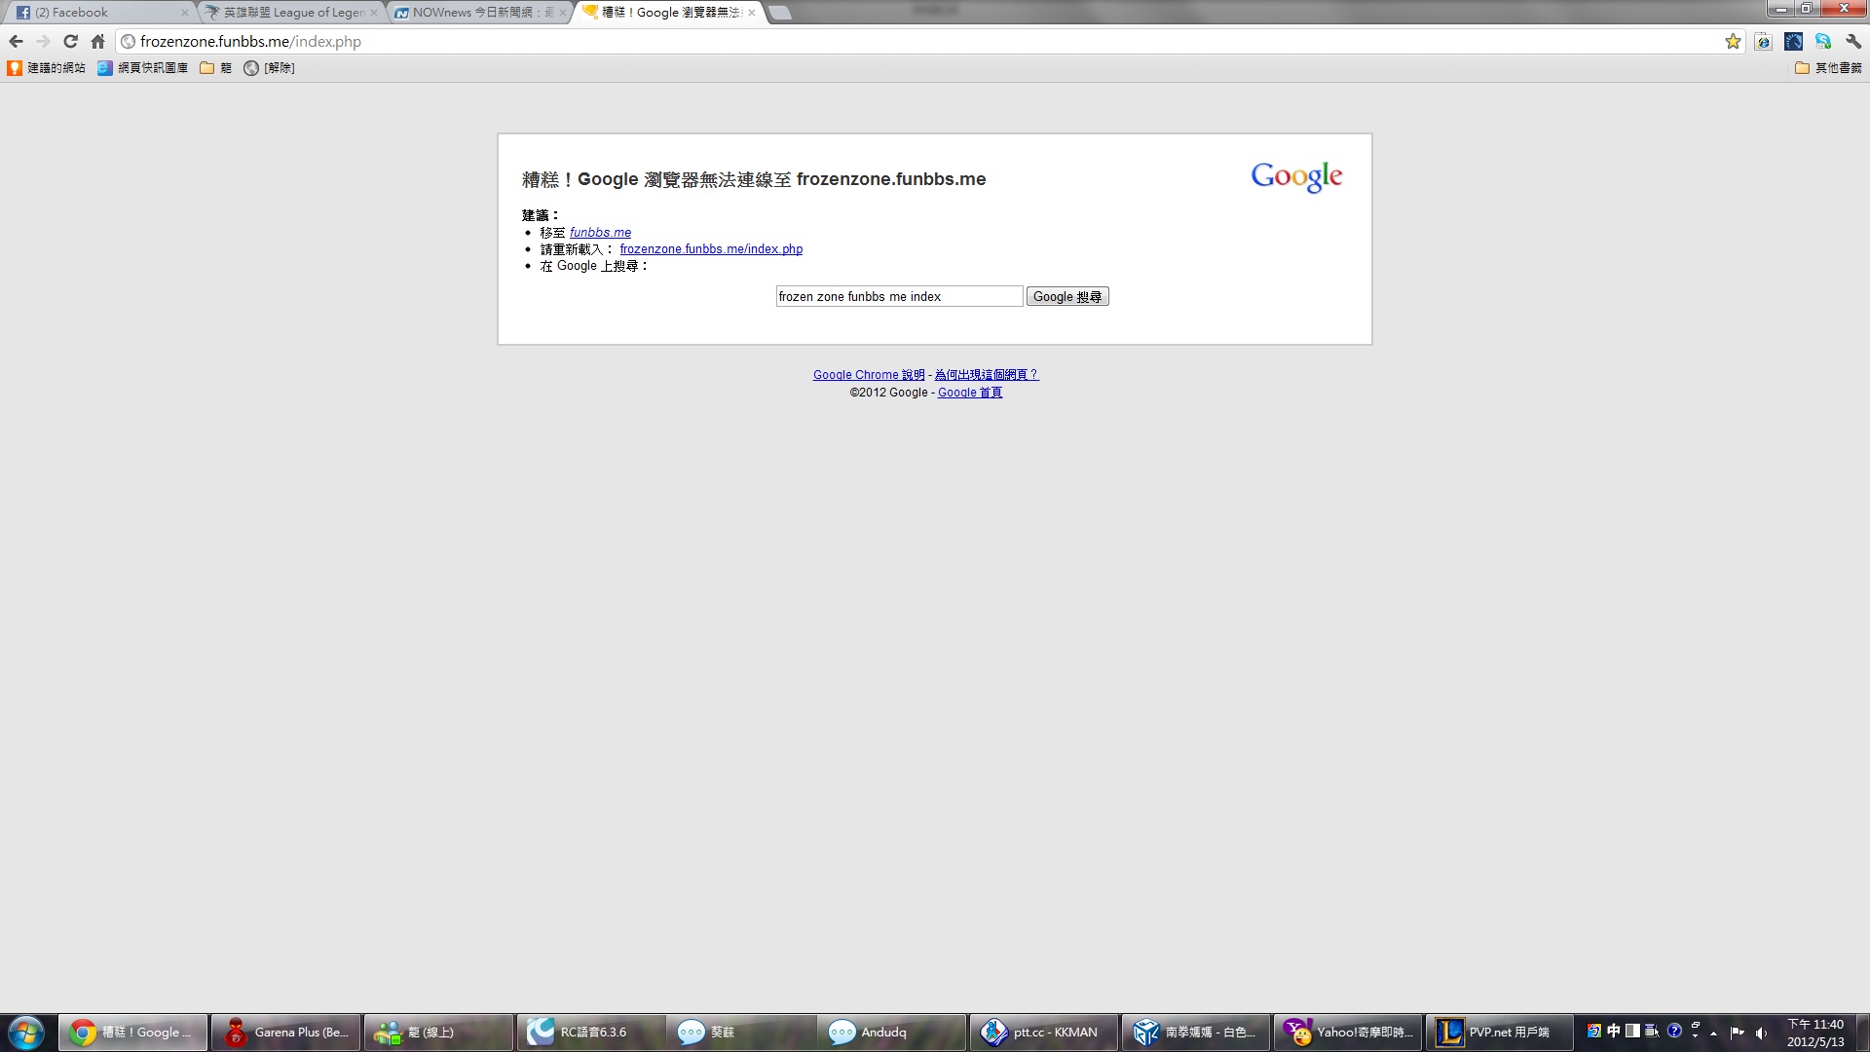Reload the current page
The height and width of the screenshot is (1052, 1870).
tap(70, 41)
